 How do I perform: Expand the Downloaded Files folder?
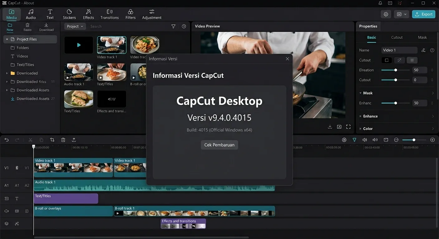[x=7, y=82]
